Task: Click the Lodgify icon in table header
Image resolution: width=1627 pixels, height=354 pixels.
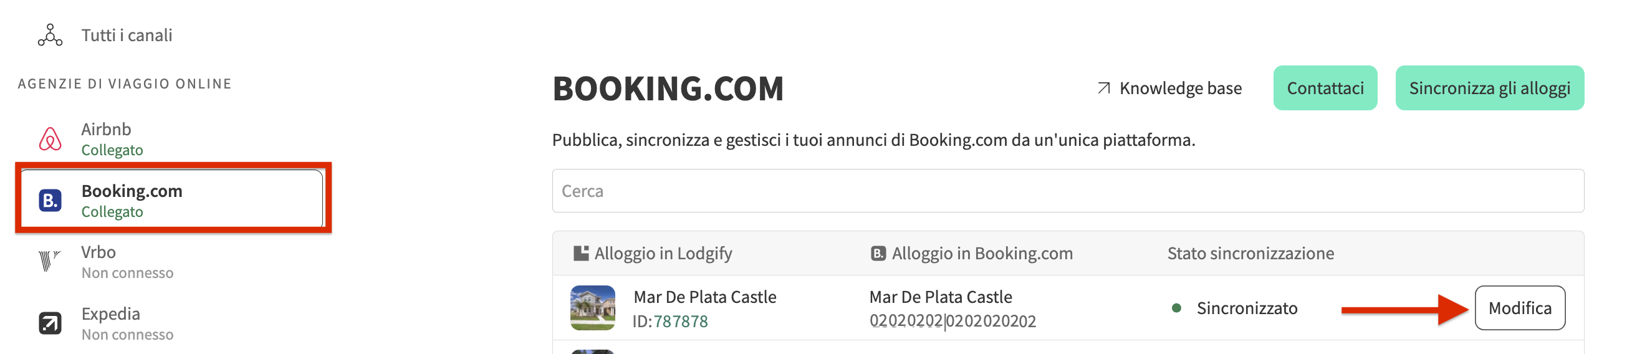Action: (x=580, y=254)
